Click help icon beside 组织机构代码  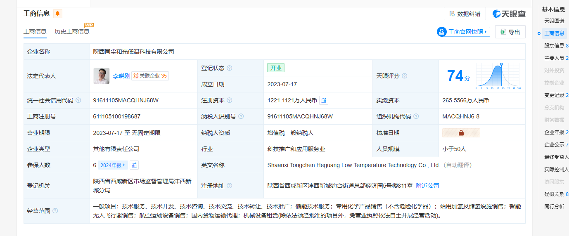pos(416,116)
